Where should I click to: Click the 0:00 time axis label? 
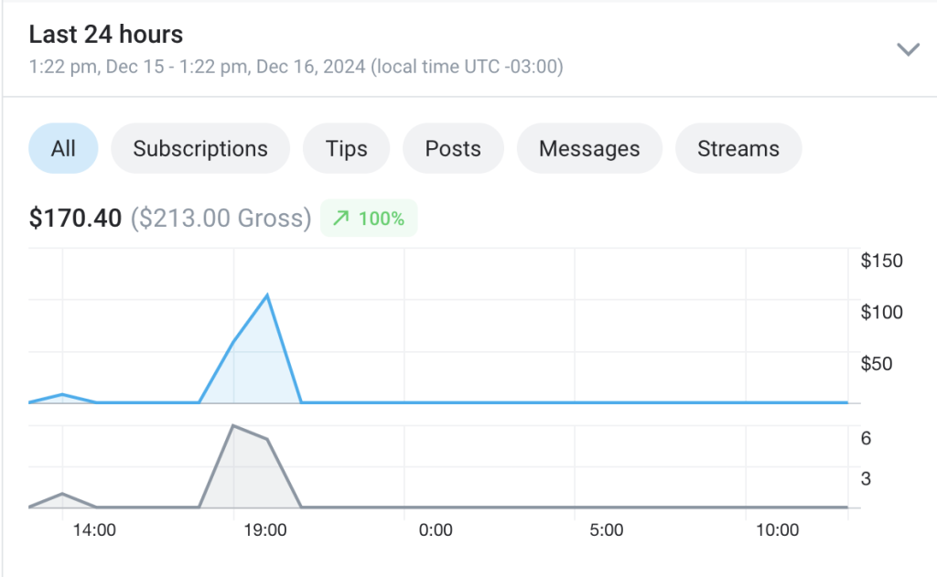pyautogui.click(x=435, y=529)
